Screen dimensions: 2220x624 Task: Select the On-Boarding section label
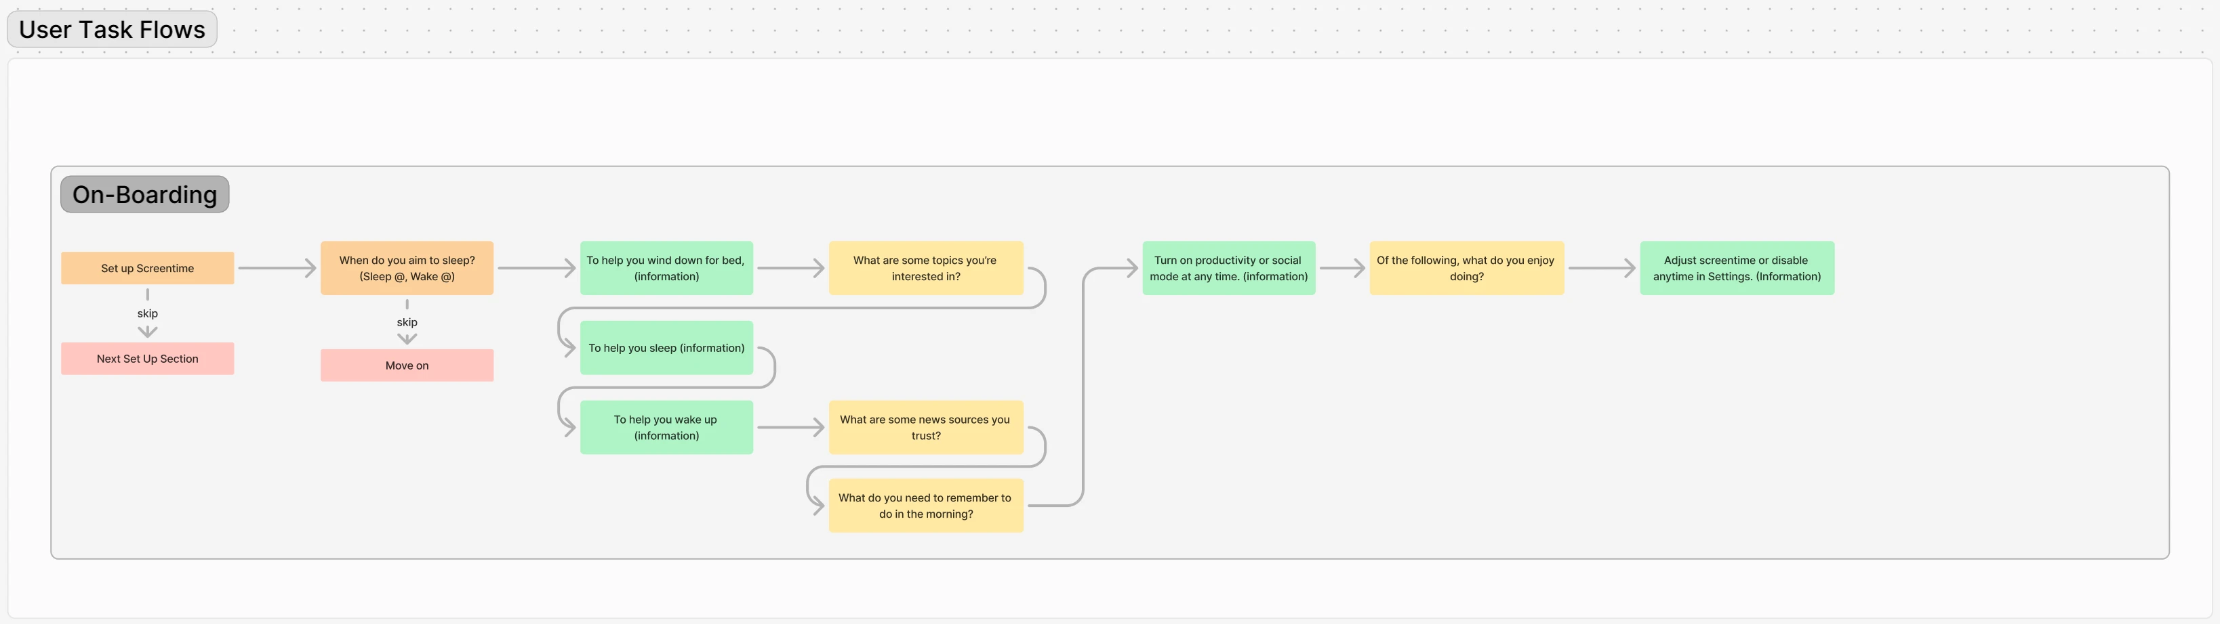point(145,194)
